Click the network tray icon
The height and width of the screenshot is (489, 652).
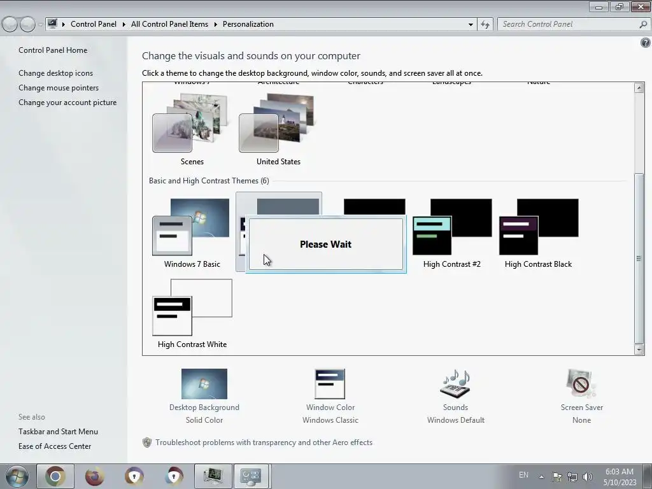572,476
